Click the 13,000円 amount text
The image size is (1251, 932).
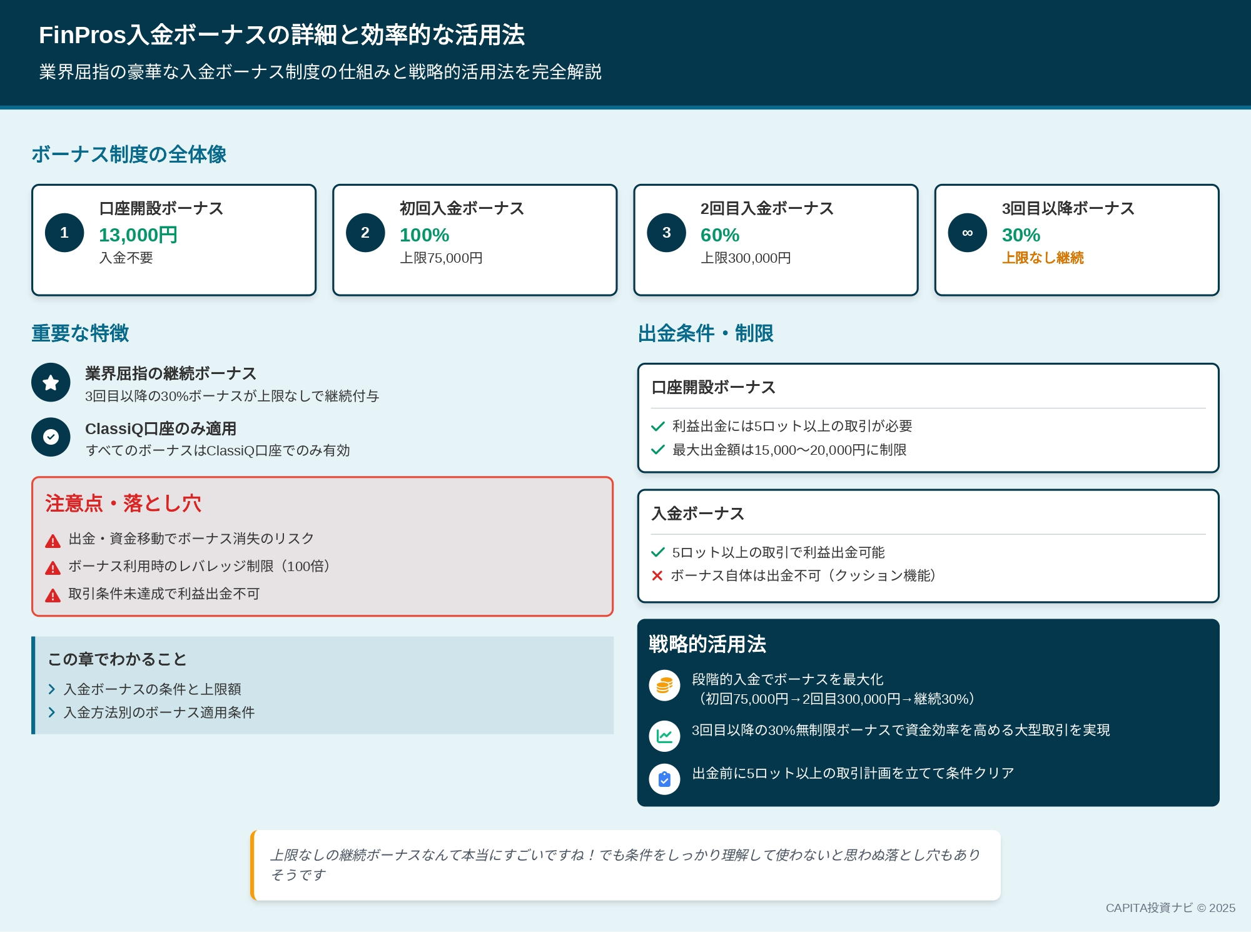point(138,235)
